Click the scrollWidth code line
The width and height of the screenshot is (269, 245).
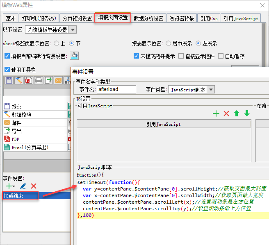tap(173, 195)
